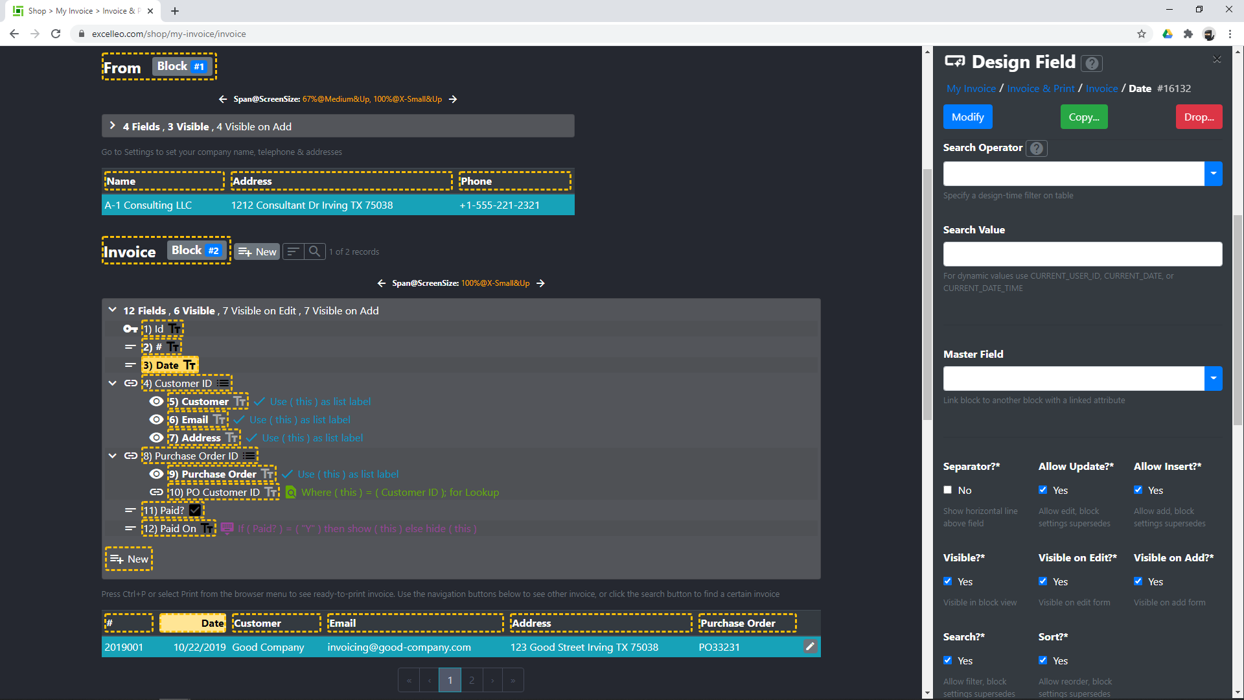This screenshot has height=700, width=1244.
Task: Open Invoice & Print breadcrumb link
Action: [1041, 89]
